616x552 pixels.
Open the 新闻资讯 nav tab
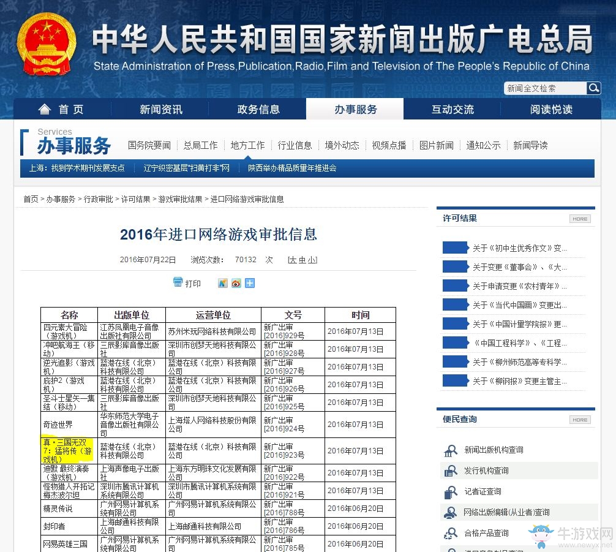[x=160, y=109]
